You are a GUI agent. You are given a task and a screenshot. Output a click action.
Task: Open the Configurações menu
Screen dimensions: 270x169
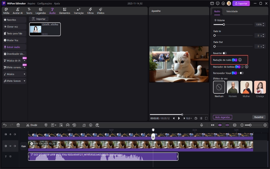click(x=45, y=3)
